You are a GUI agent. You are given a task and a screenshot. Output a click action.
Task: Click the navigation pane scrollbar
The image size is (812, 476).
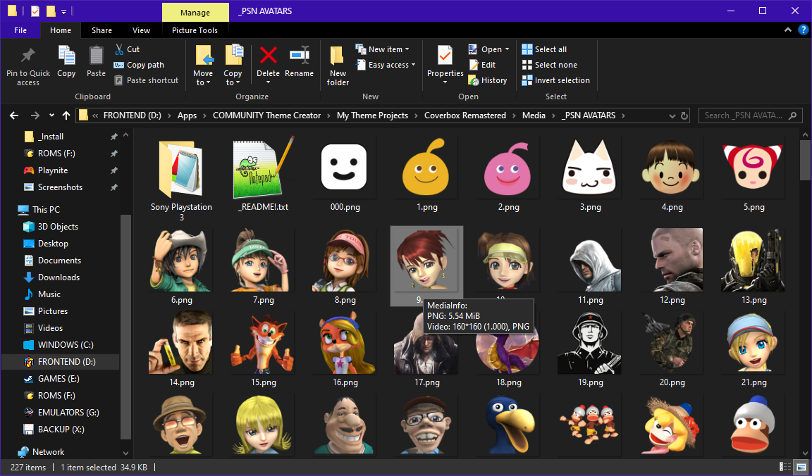point(125,326)
